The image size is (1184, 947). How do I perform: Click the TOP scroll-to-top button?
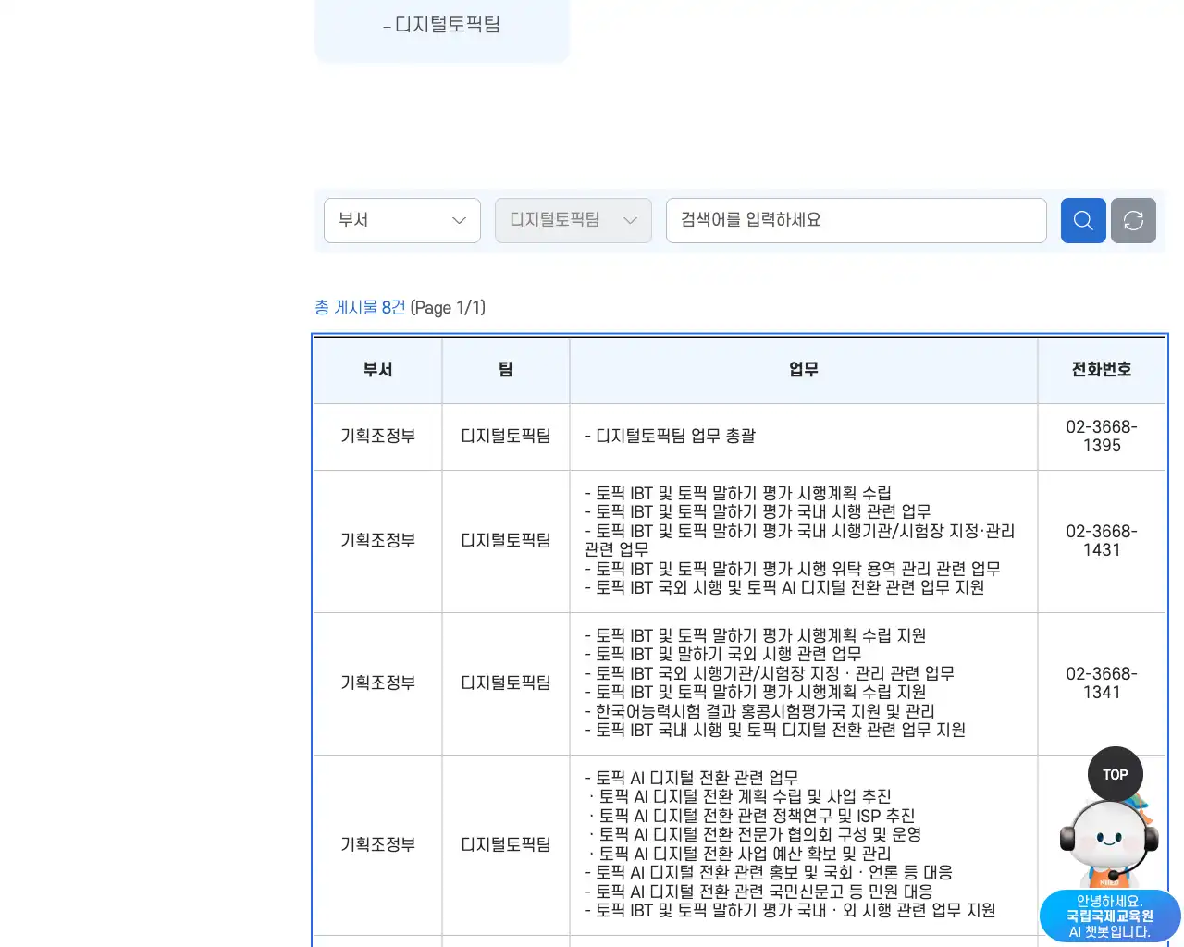[x=1115, y=774]
